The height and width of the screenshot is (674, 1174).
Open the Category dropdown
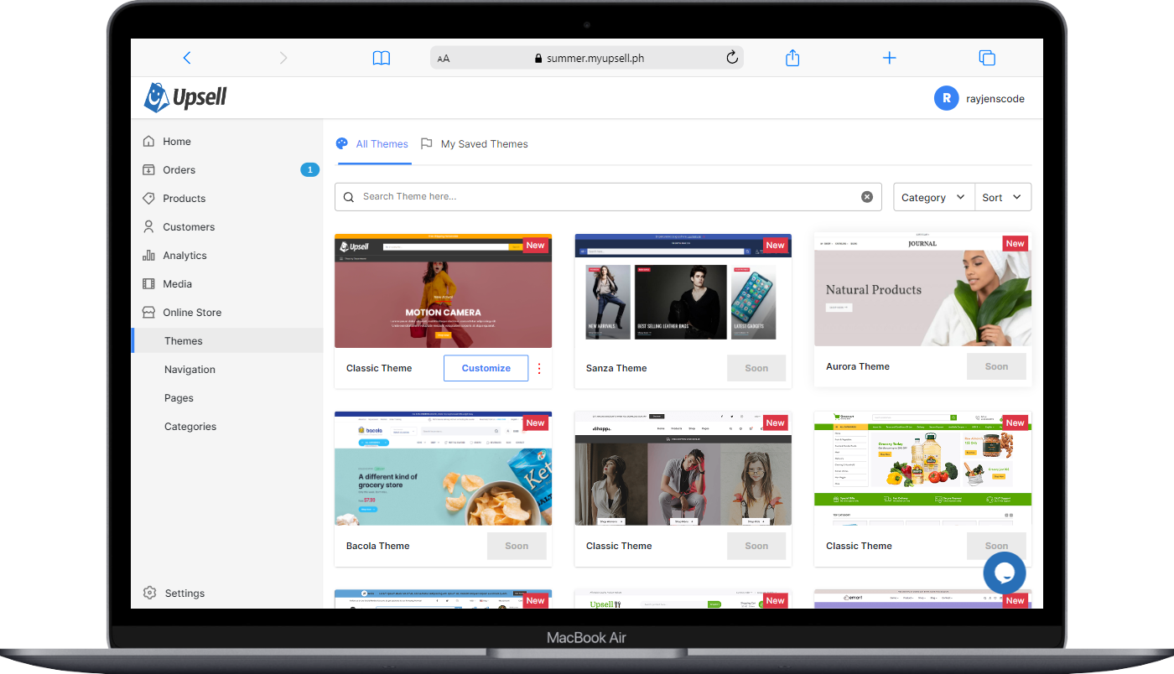934,197
